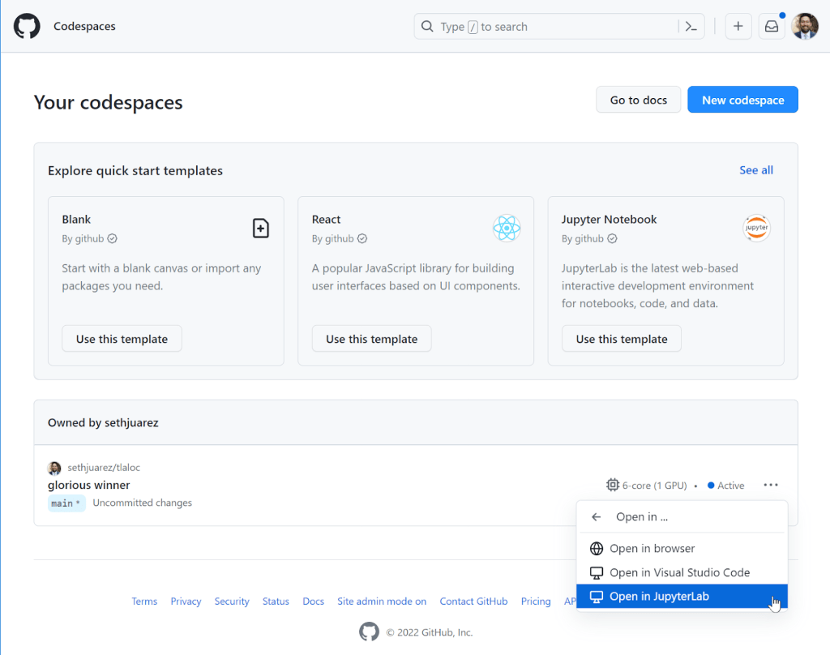
Task: Select Open in JupyterLab
Action: [658, 596]
